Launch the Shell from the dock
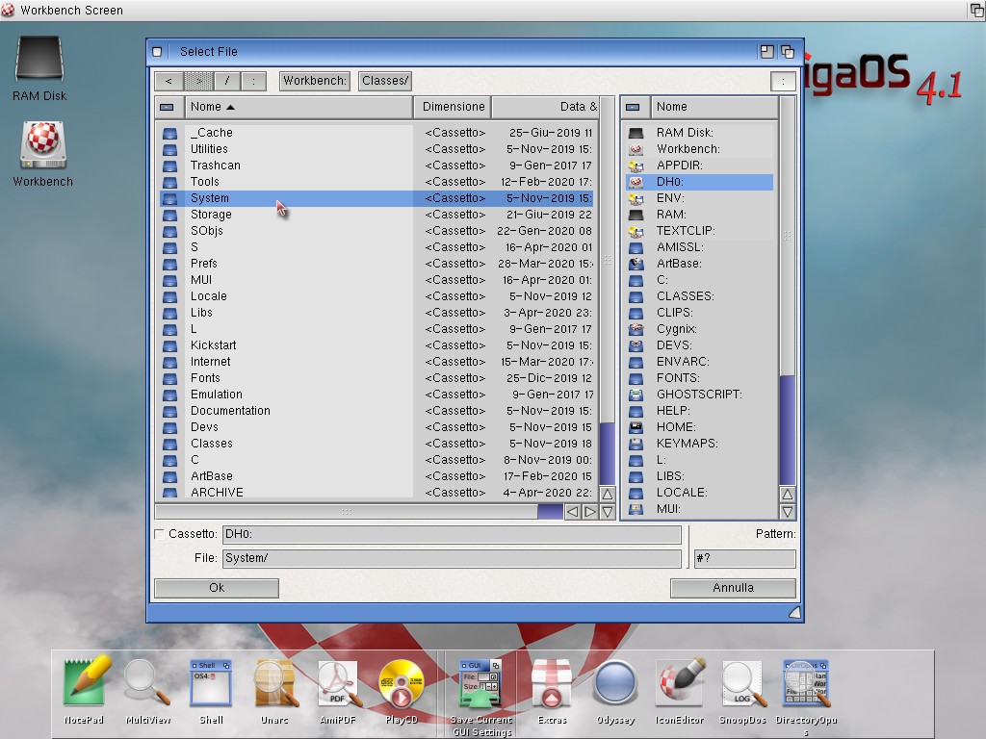 click(x=211, y=684)
